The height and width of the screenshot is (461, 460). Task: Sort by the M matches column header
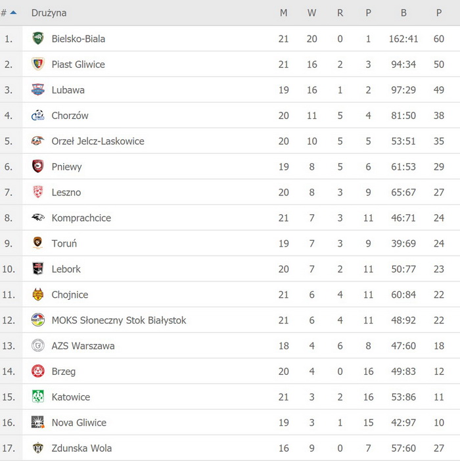[283, 13]
